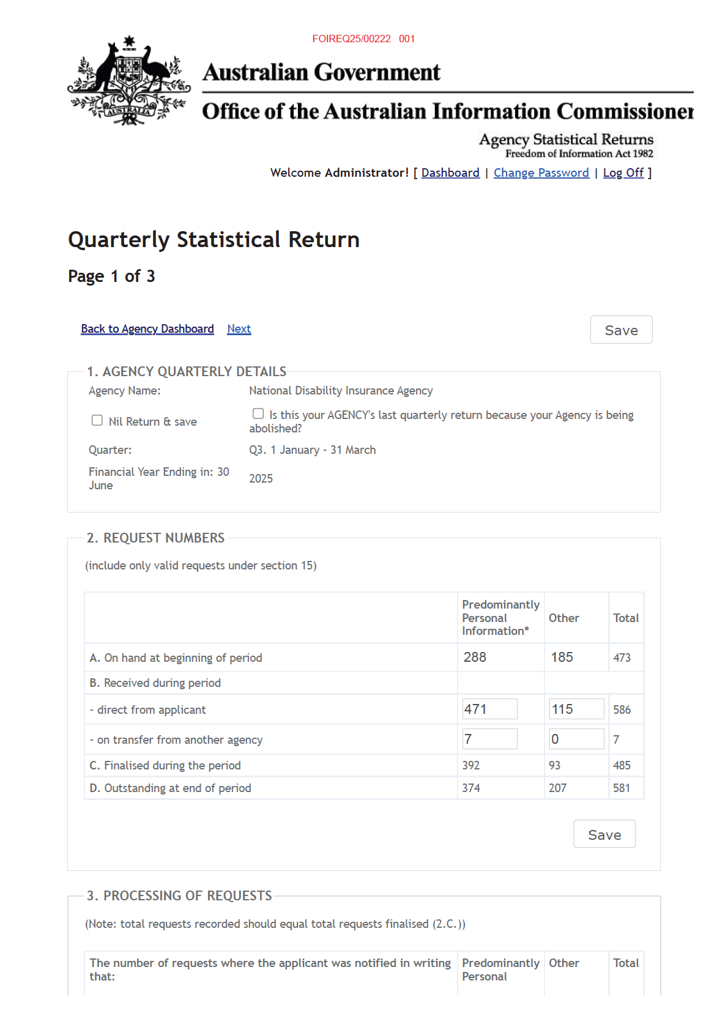Check the agency being abolished checkbox
Image resolution: width=728 pixels, height=1030 pixels.
258,414
